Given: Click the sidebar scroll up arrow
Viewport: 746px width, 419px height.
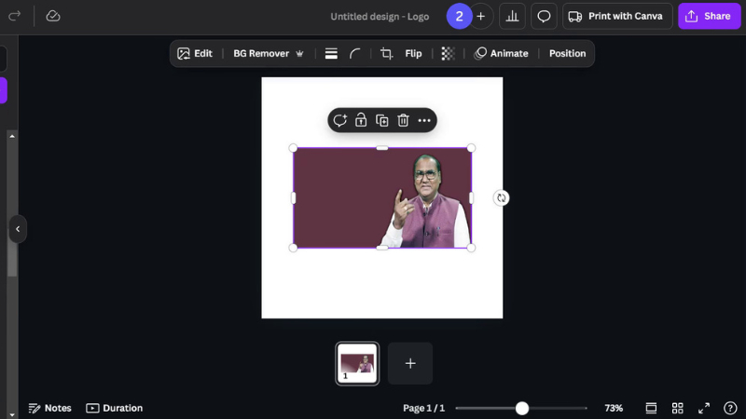Looking at the screenshot, I should [12, 136].
